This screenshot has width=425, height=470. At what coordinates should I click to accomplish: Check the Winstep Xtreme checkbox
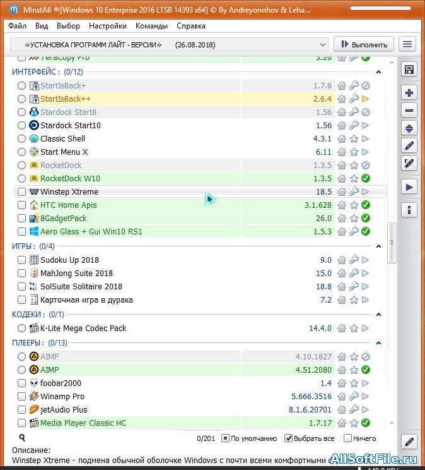[x=21, y=191]
